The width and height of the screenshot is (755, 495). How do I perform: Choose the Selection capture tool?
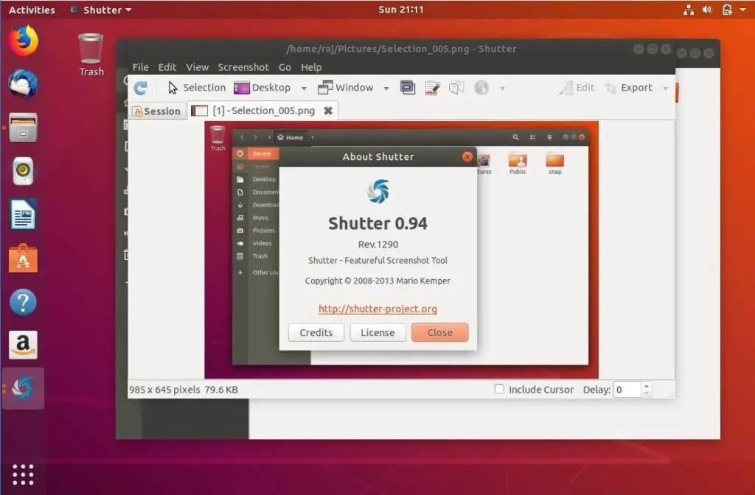point(196,88)
